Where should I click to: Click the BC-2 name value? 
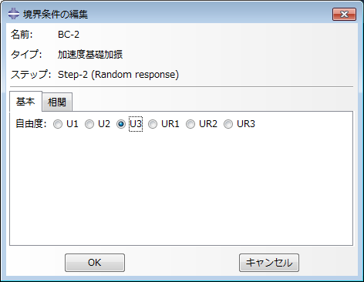pos(69,35)
